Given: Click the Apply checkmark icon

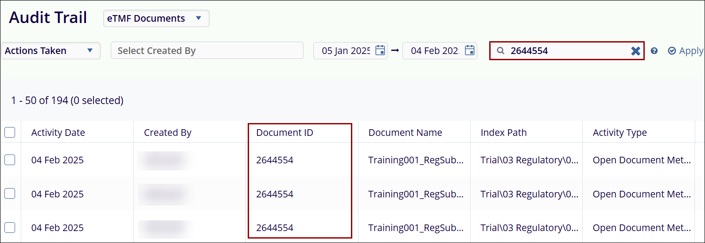Looking at the screenshot, I should (672, 51).
